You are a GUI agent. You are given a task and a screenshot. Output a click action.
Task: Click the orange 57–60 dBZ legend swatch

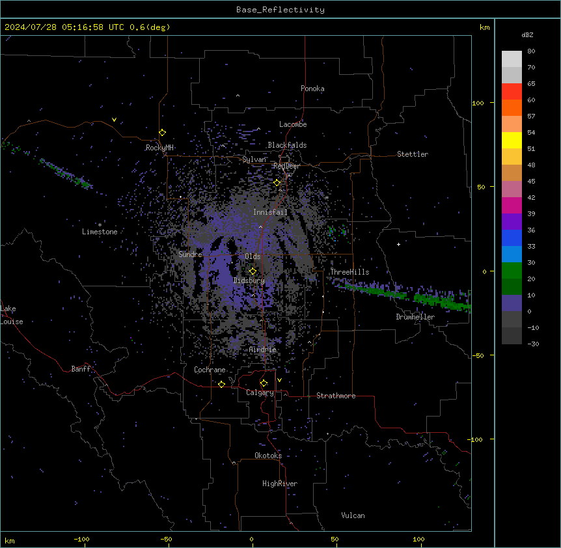tap(512, 107)
